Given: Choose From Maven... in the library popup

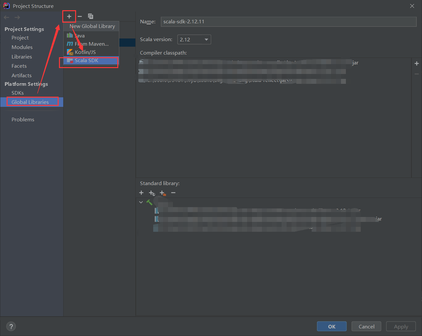Looking at the screenshot, I should coord(91,44).
